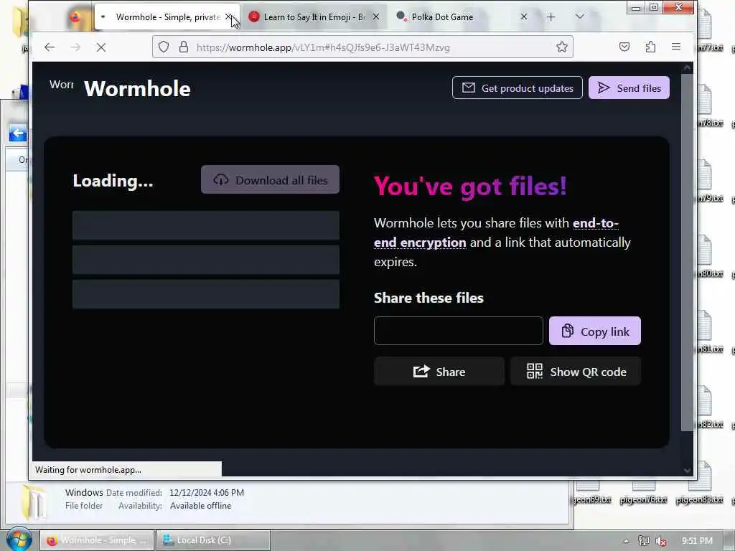
Task: Close the Polka Dot Game tab
Action: [523, 17]
